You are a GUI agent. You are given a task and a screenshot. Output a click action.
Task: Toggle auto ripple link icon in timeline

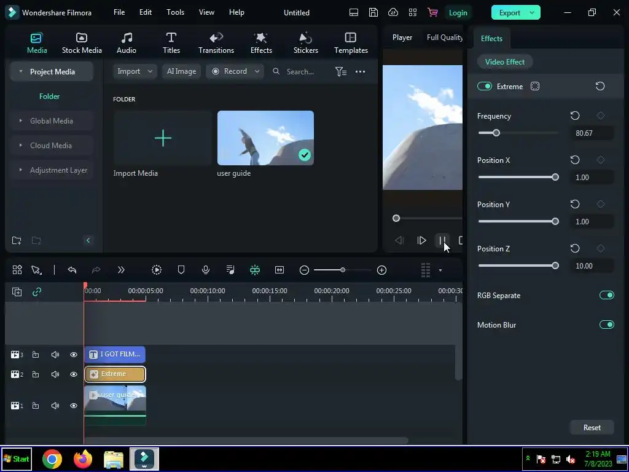pyautogui.click(x=37, y=292)
